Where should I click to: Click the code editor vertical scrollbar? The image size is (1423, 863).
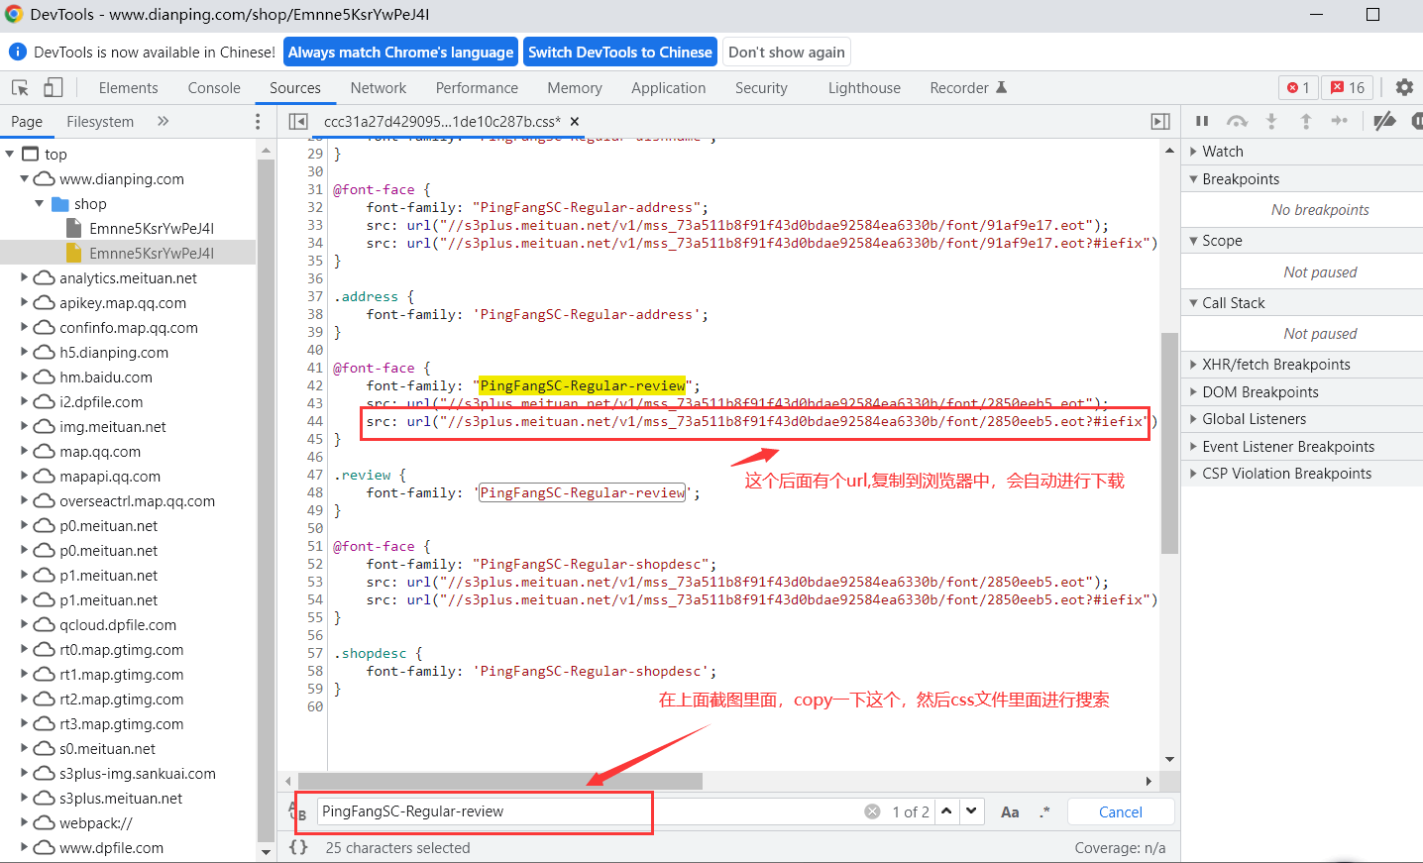click(x=1169, y=443)
